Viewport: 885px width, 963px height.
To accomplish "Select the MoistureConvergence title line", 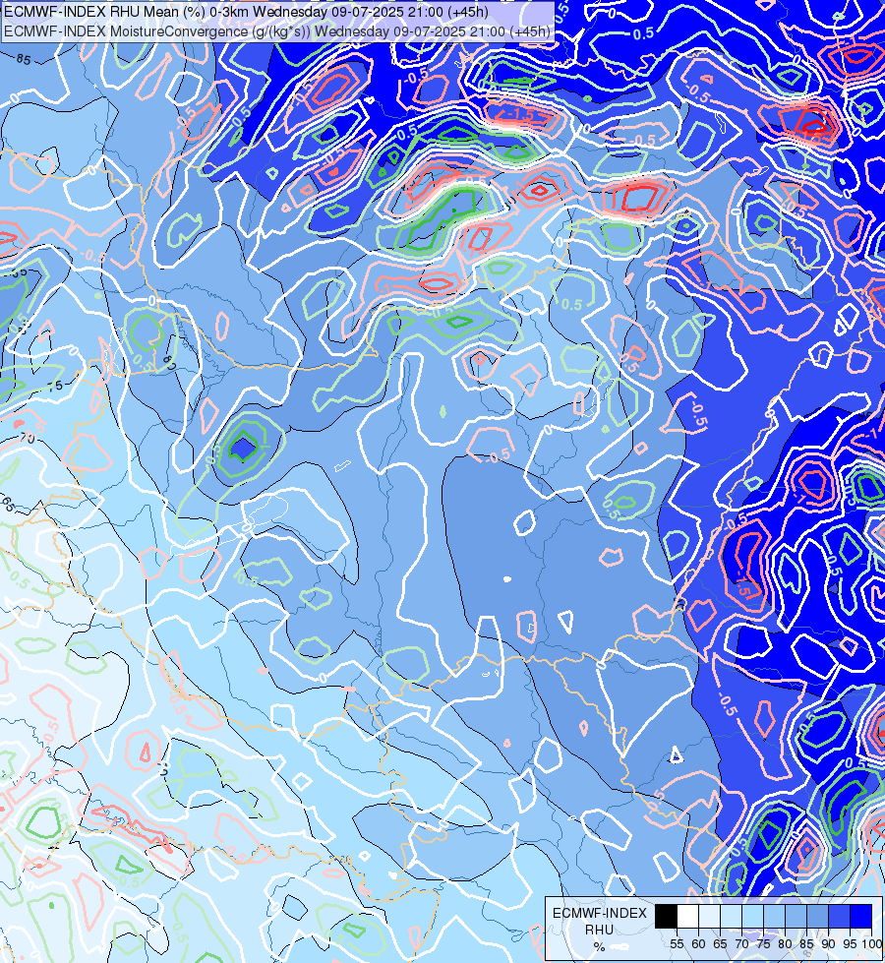I will pyautogui.click(x=277, y=31).
